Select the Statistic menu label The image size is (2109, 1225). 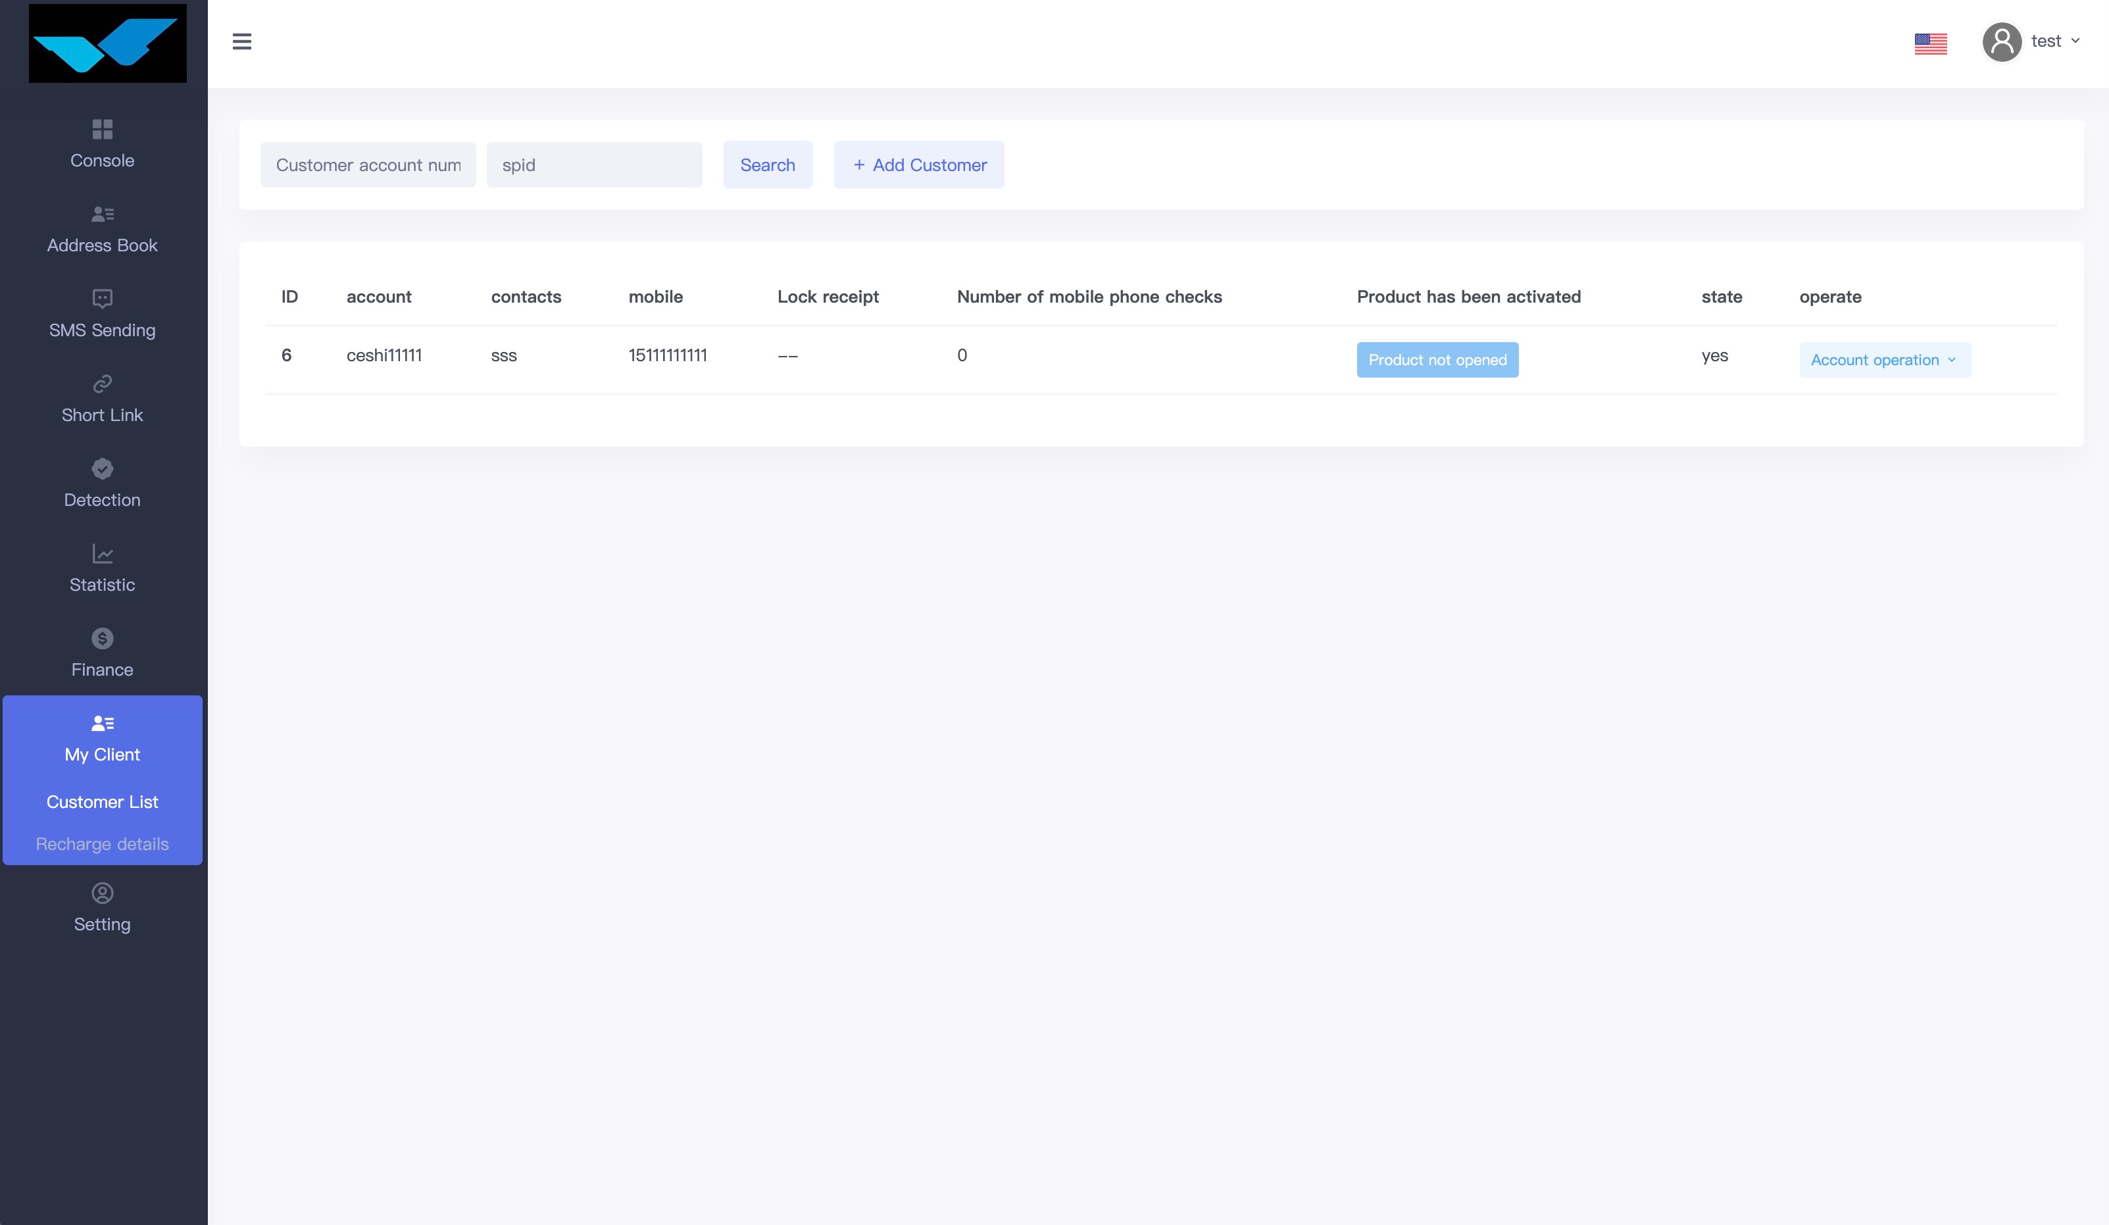[102, 584]
